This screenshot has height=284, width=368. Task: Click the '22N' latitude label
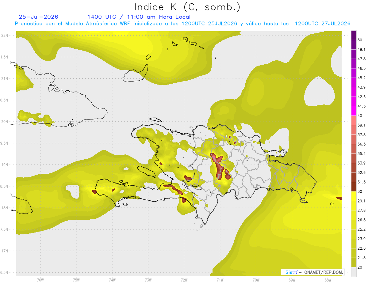(x=5, y=36)
